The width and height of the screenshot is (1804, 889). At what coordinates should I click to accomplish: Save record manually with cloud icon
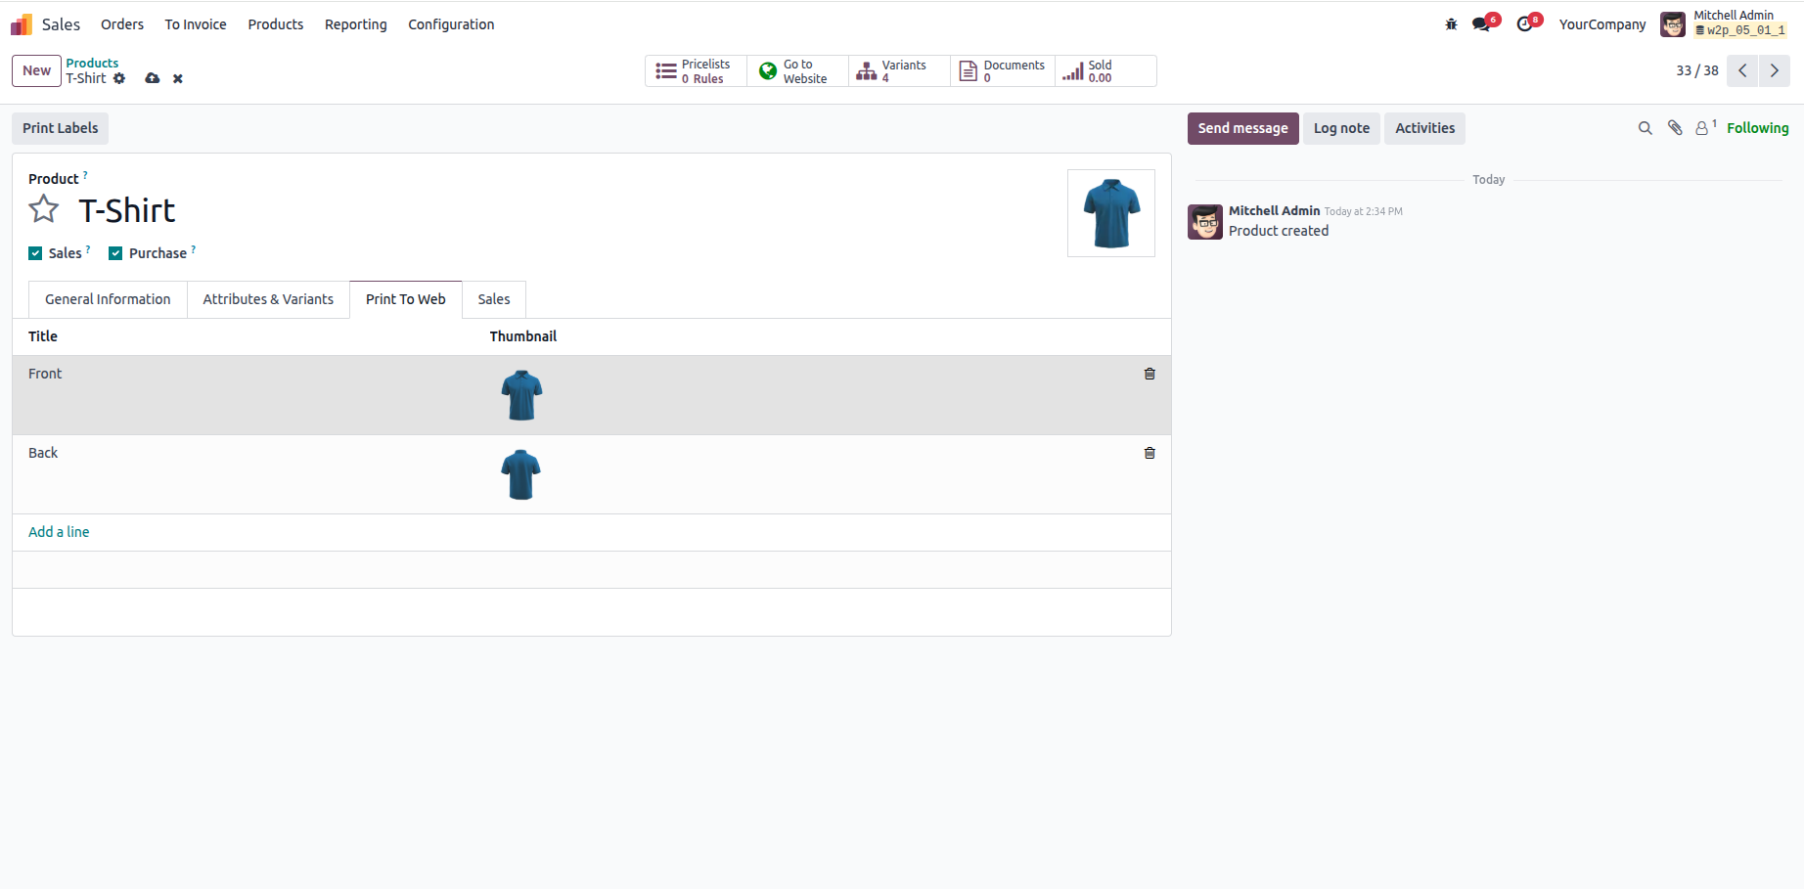(x=153, y=78)
